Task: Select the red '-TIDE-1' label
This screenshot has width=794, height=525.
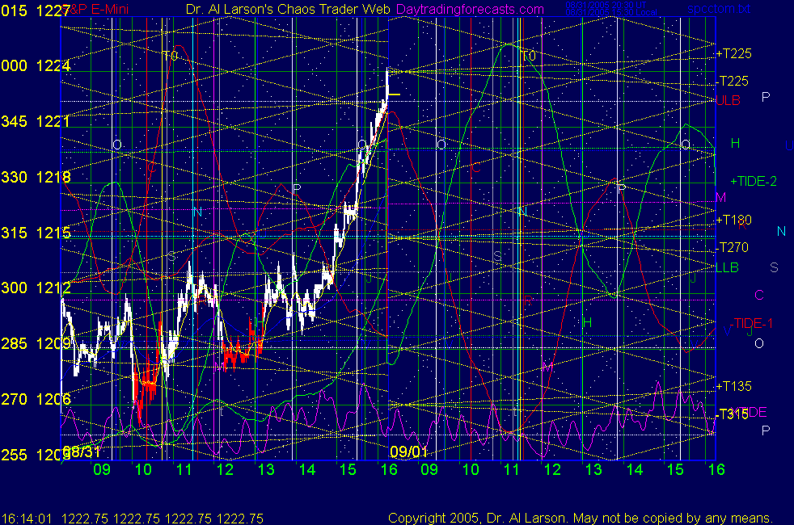Action: pyautogui.click(x=752, y=323)
